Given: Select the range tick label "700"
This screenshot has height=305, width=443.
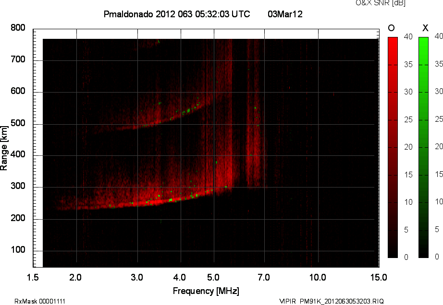Looking at the screenshot, I should click(18, 59).
